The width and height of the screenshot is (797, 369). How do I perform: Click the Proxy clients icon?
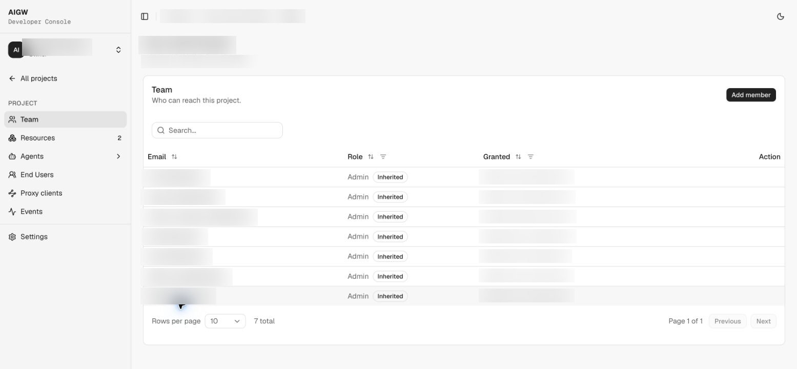tap(12, 193)
